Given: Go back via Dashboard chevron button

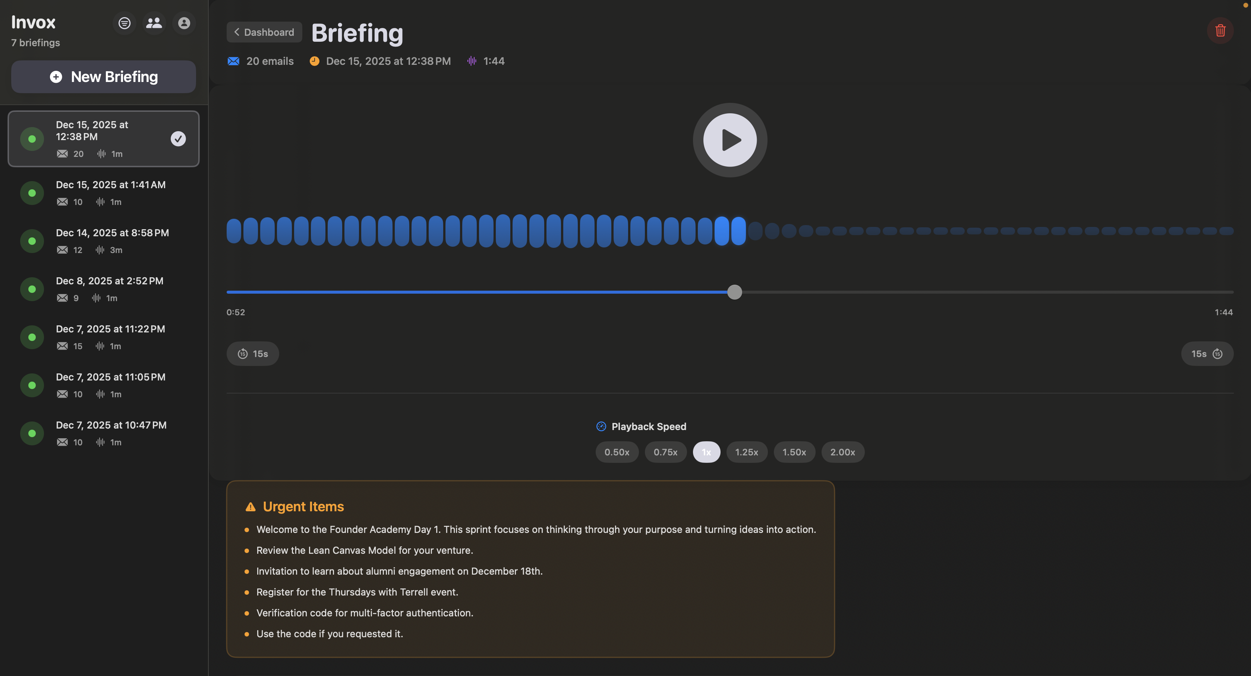Looking at the screenshot, I should tap(264, 32).
